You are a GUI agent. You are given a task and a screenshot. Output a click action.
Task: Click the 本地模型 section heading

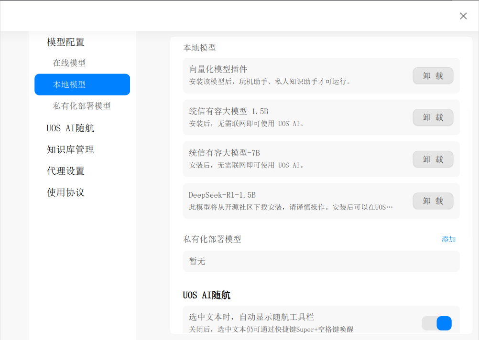(199, 48)
